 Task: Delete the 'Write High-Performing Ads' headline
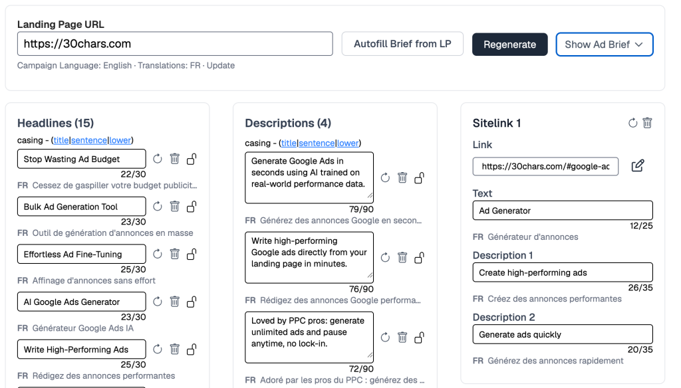175,349
